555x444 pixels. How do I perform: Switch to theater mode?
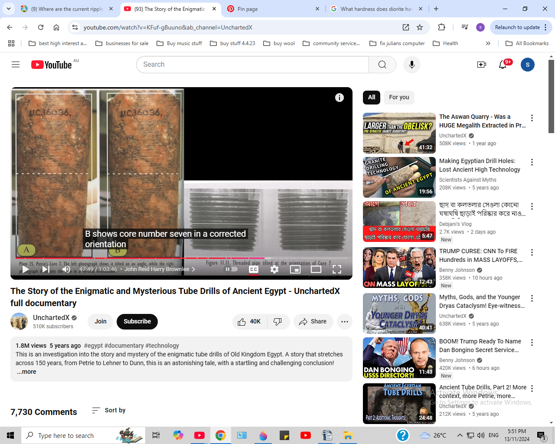coord(316,269)
